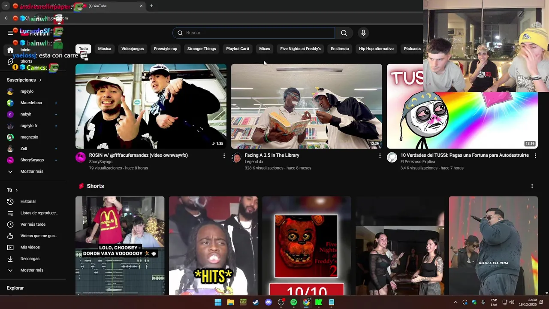Select the Freestyle rap chip
The image size is (549, 309).
[x=166, y=49]
